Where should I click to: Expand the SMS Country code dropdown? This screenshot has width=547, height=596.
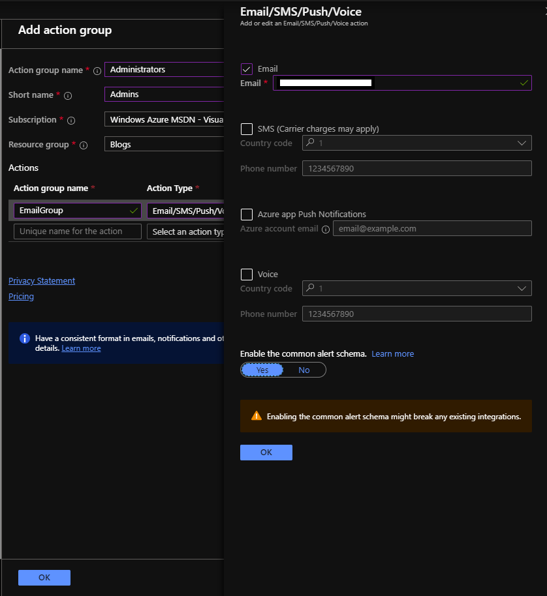[x=417, y=143]
